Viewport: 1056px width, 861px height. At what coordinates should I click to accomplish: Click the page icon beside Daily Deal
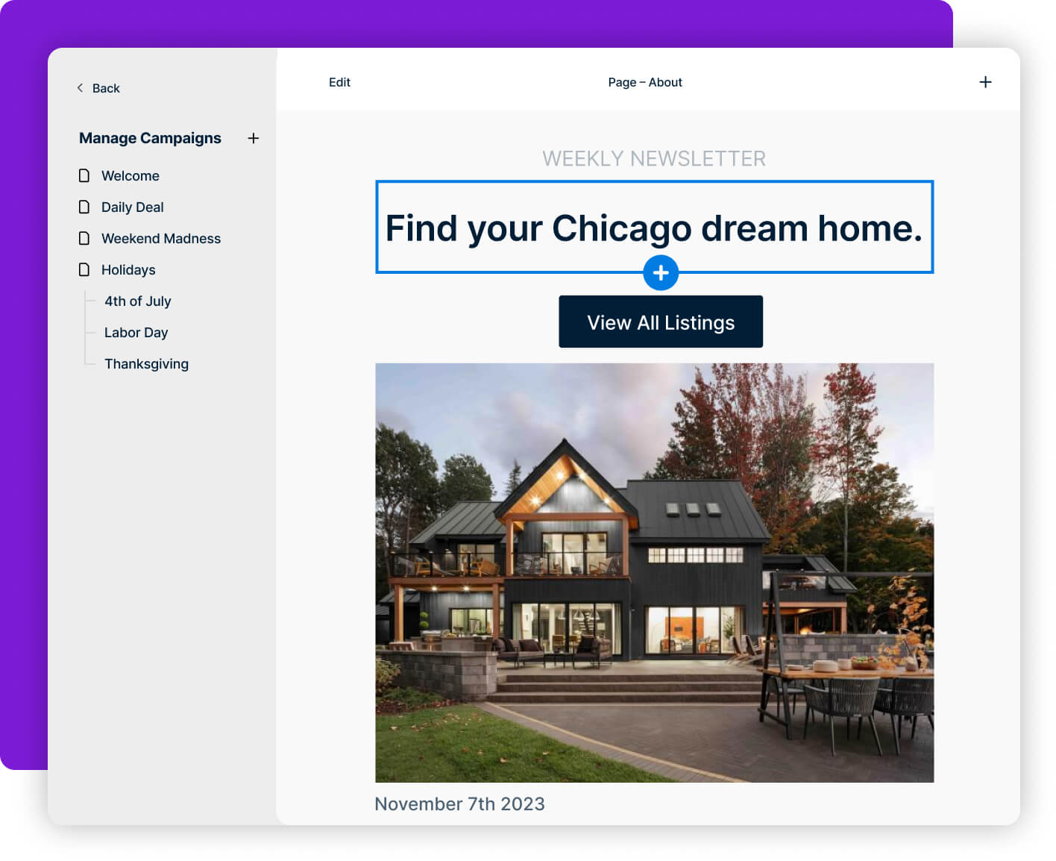point(84,207)
